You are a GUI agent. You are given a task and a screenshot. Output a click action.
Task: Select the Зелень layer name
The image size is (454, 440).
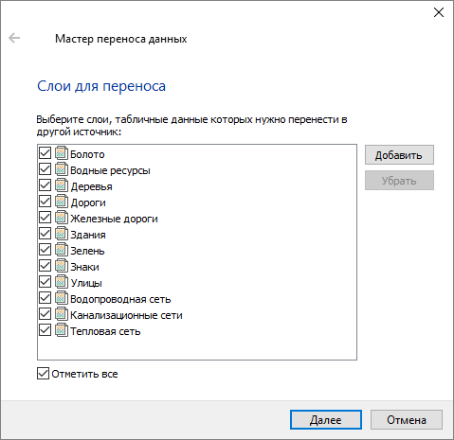[x=87, y=251]
